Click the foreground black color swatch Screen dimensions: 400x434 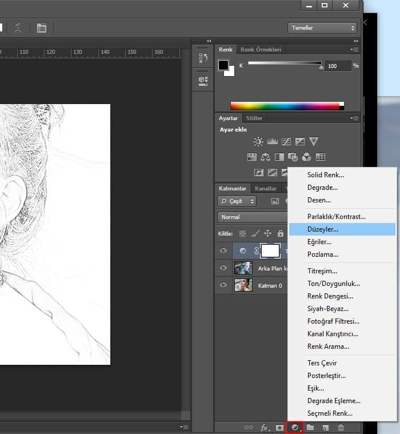click(x=223, y=65)
